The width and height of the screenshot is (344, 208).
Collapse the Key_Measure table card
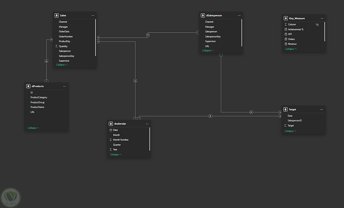tap(291, 49)
